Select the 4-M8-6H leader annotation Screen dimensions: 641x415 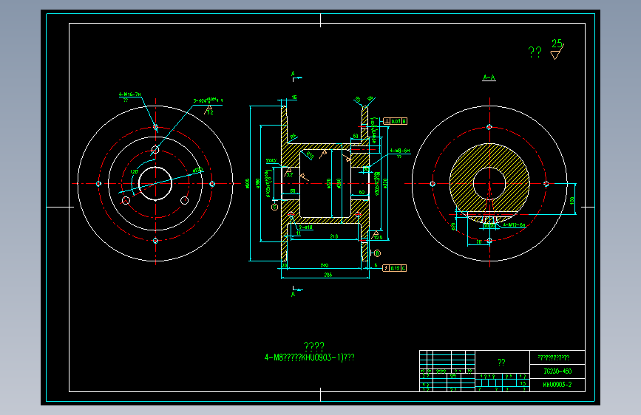click(399, 151)
